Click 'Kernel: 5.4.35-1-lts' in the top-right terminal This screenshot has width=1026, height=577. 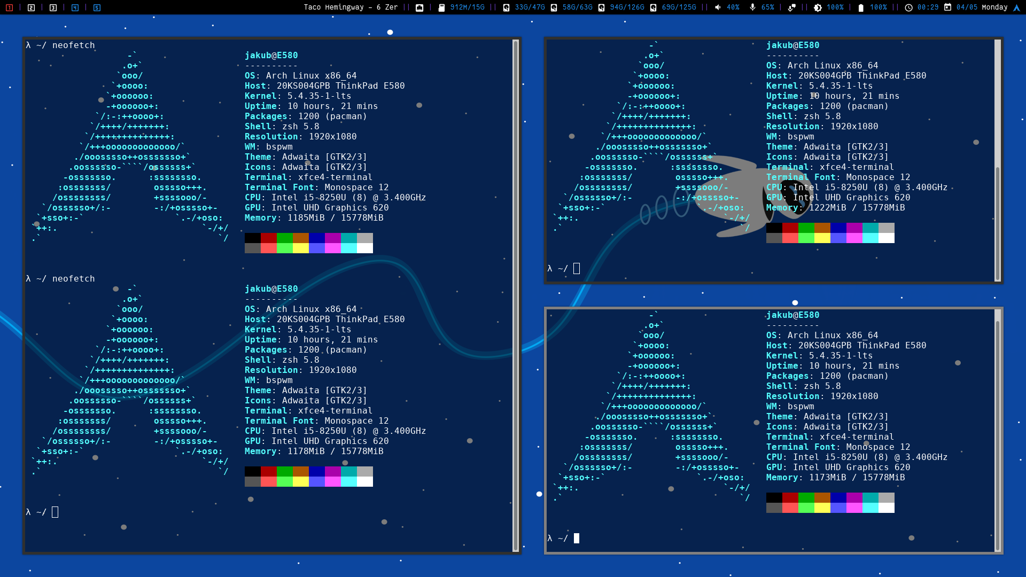(x=820, y=86)
